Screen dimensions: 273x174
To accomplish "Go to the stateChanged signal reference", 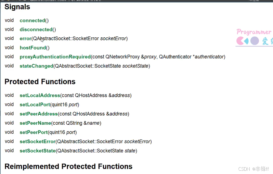I will click(x=36, y=66).
